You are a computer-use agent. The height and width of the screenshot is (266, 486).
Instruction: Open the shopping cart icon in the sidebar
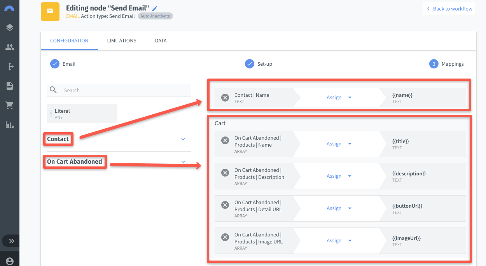10,105
